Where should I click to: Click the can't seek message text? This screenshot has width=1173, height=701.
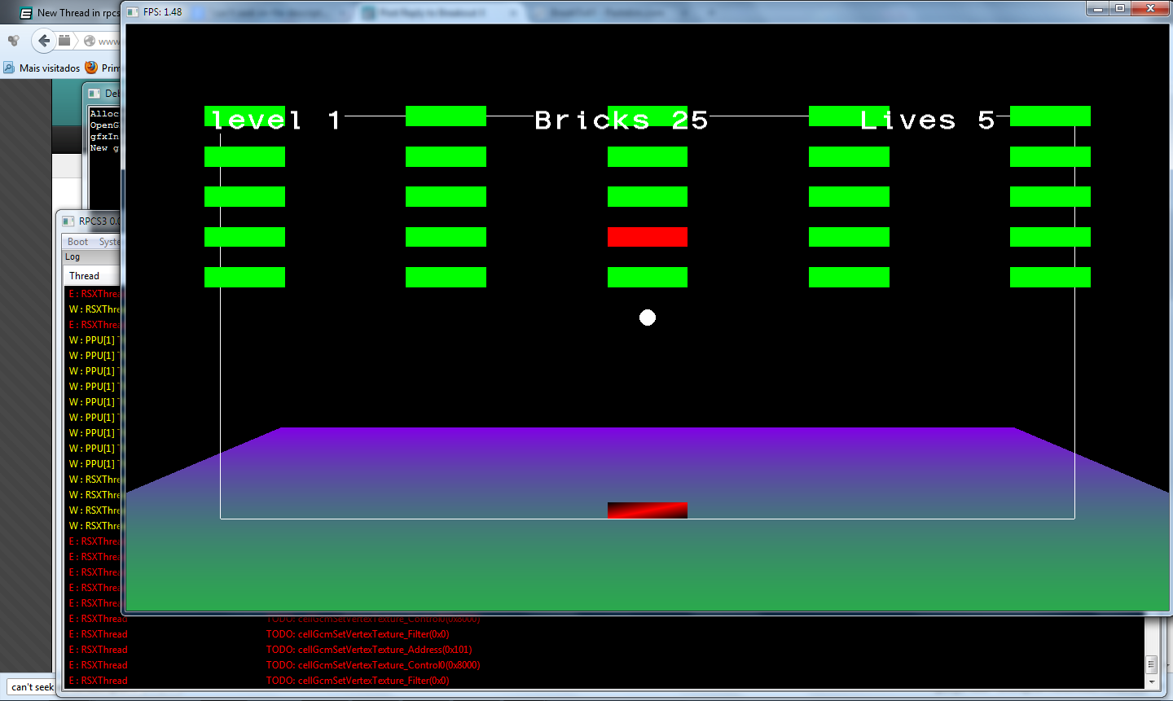(x=33, y=687)
